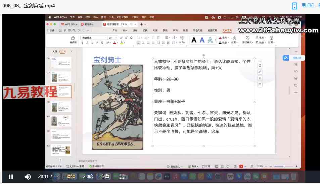Pause the video playback

11,177
